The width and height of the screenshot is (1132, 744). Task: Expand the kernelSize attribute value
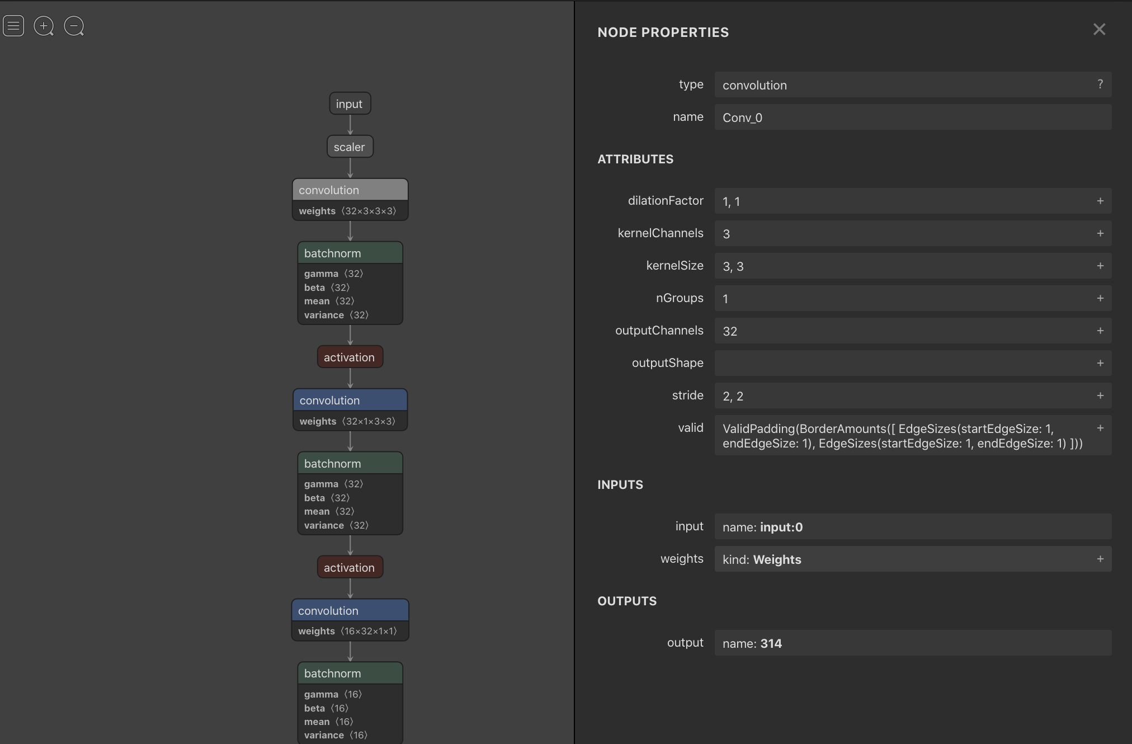[x=1100, y=266]
